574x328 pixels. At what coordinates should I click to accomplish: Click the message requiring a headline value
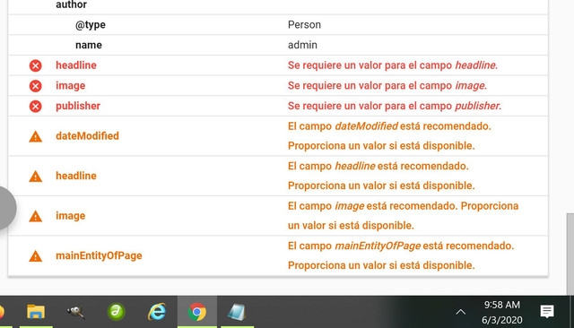(x=393, y=65)
